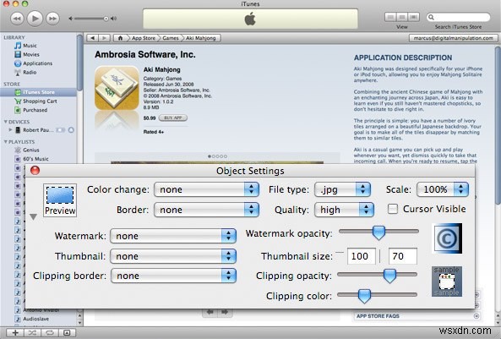501x339 pixels.
Task: Toggle shuffle at the bottom bar
Action: click(x=33, y=332)
